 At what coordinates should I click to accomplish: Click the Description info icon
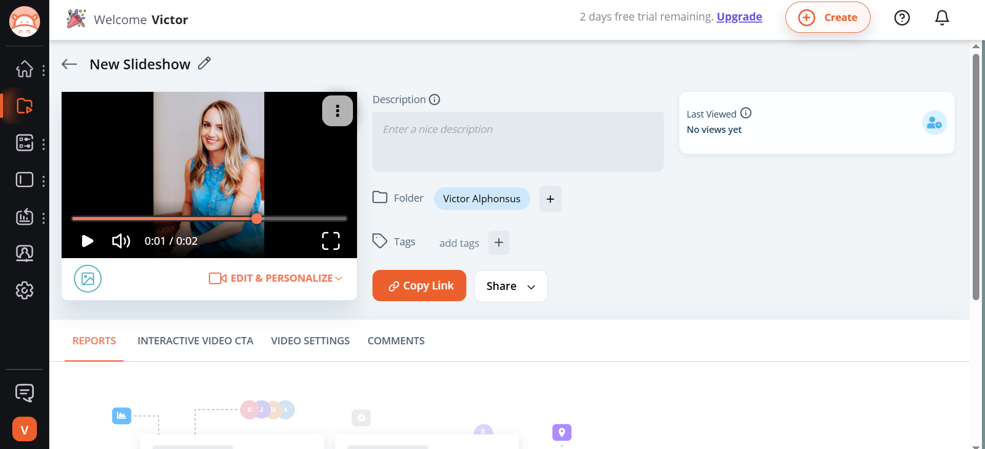tap(435, 100)
